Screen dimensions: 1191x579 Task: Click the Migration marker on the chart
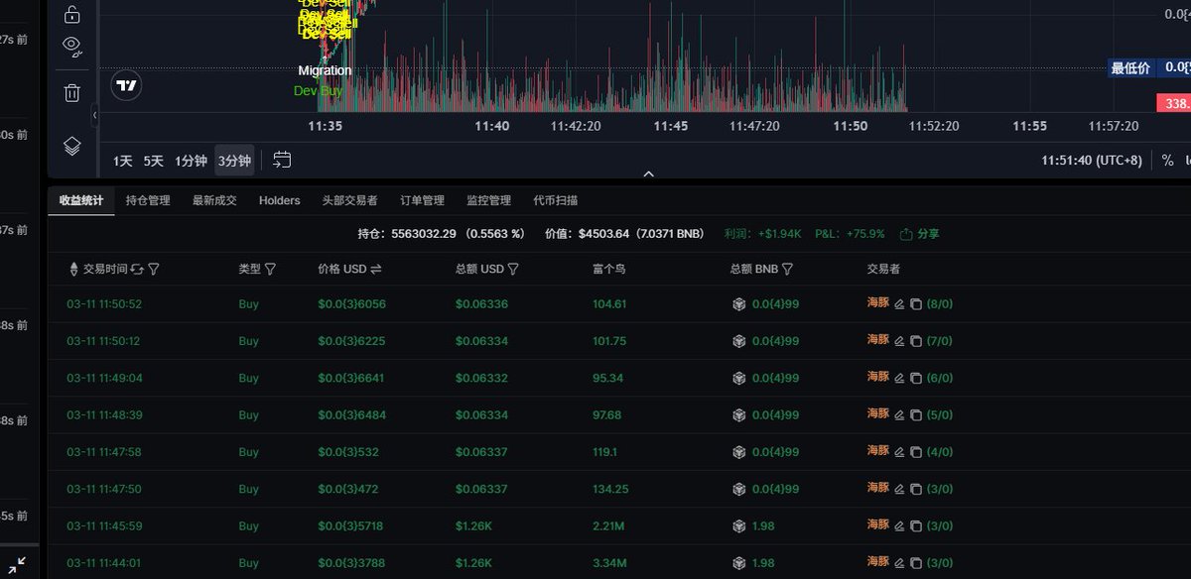(325, 70)
